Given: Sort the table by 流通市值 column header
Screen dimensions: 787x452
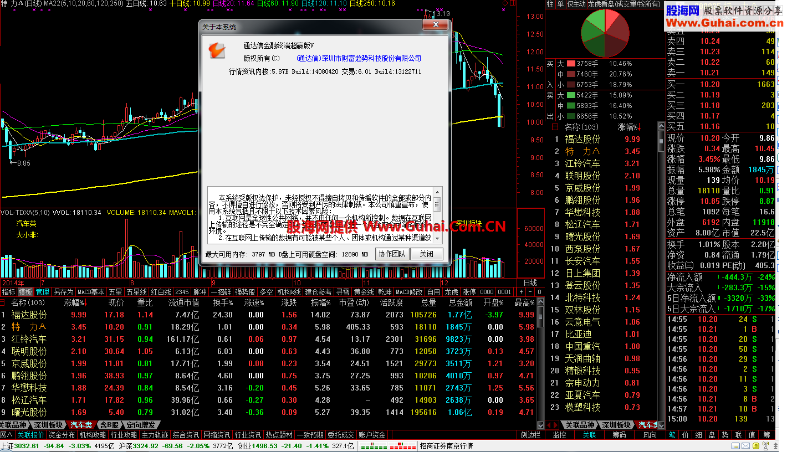Looking at the screenshot, I should [x=183, y=302].
